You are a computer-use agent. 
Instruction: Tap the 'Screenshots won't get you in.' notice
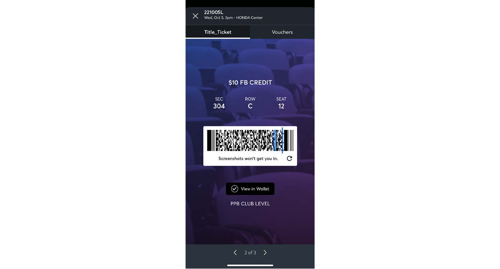click(x=248, y=158)
